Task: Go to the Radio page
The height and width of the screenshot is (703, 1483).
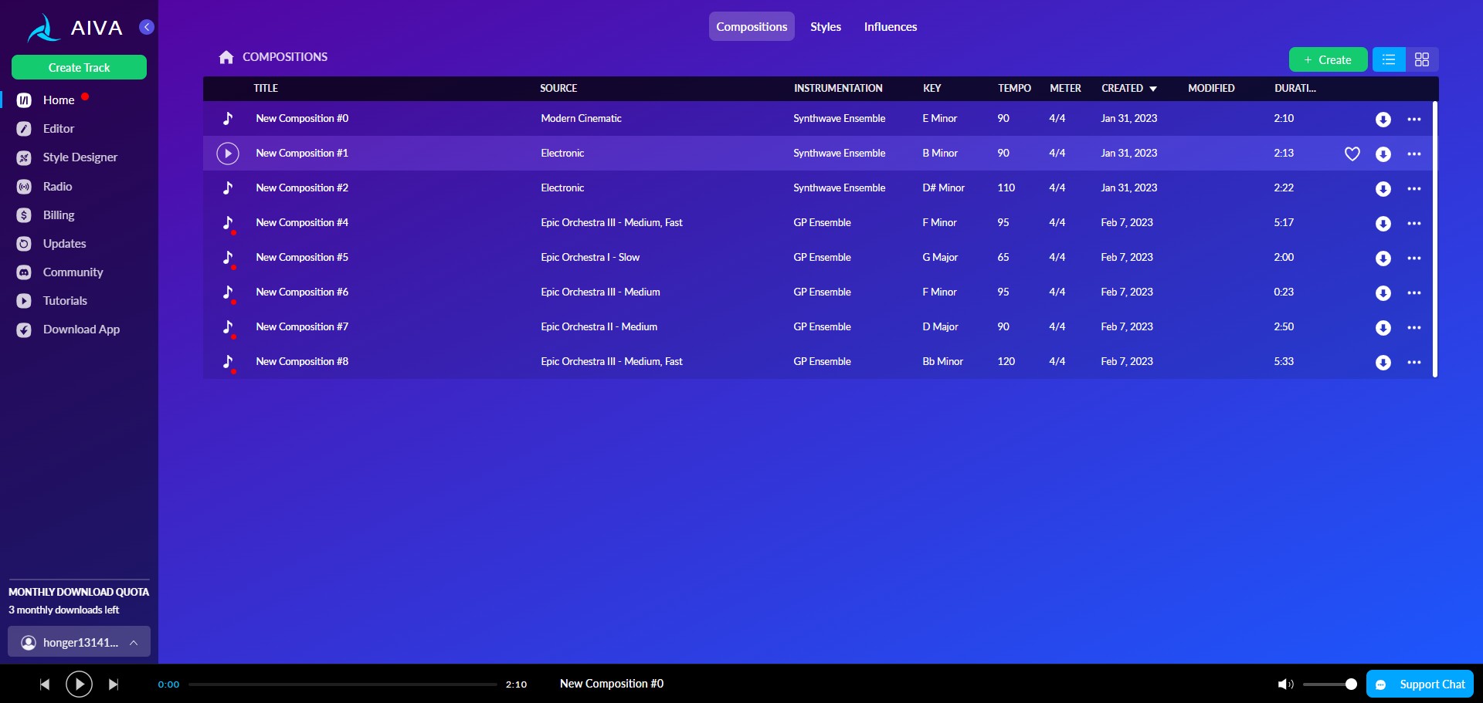Action: [57, 187]
